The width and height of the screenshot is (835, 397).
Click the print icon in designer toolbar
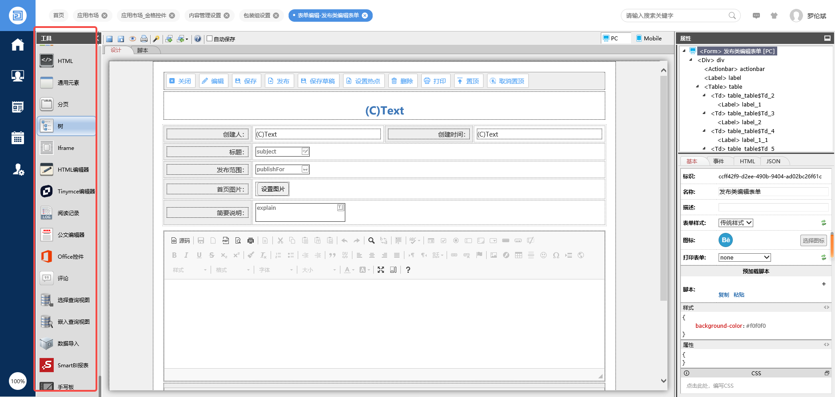144,39
